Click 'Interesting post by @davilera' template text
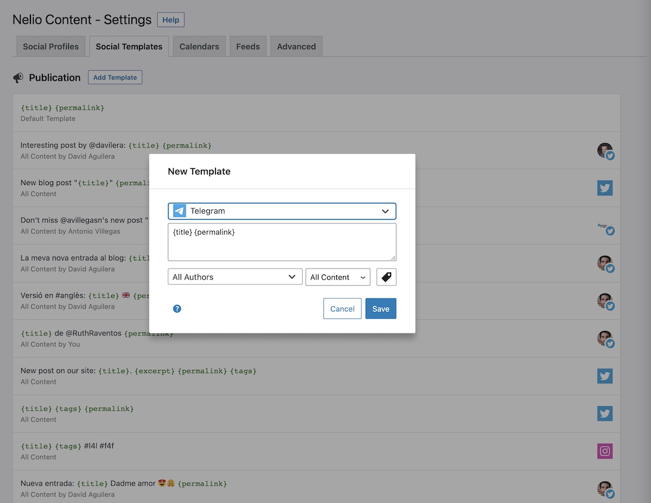Image resolution: width=651 pixels, height=503 pixels. 116,145
